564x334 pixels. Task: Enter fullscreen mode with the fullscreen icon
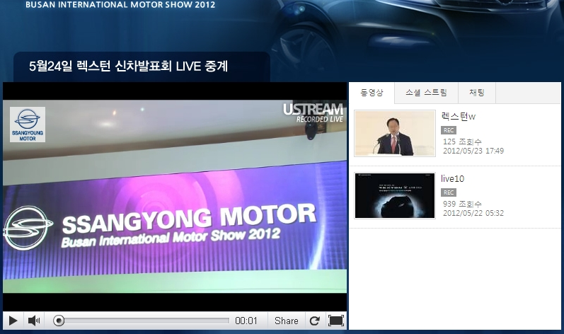pos(336,321)
